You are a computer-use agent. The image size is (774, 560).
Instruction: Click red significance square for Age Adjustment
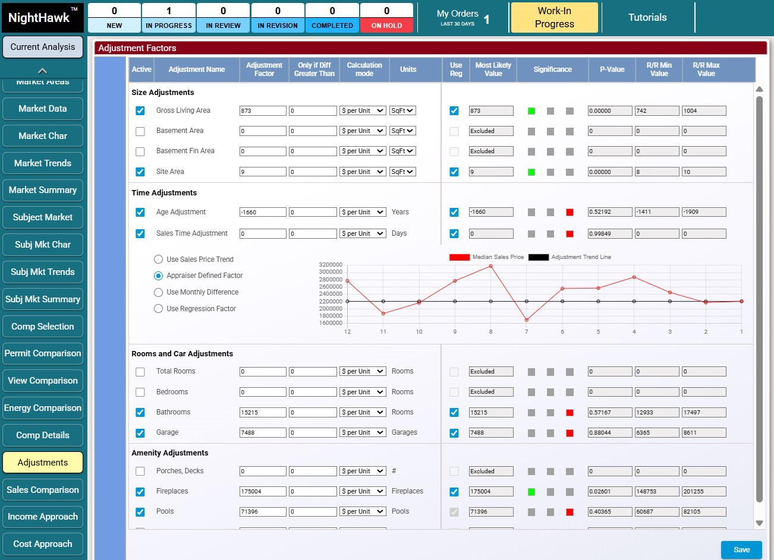pos(570,213)
